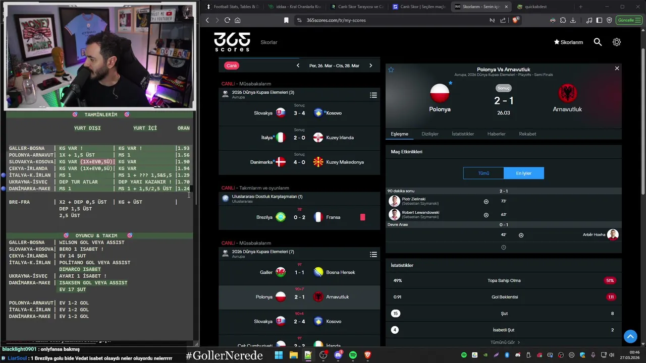The width and height of the screenshot is (646, 363).
Task: Open Brezilya 0 - 2 Fransa live match
Action: click(x=299, y=217)
